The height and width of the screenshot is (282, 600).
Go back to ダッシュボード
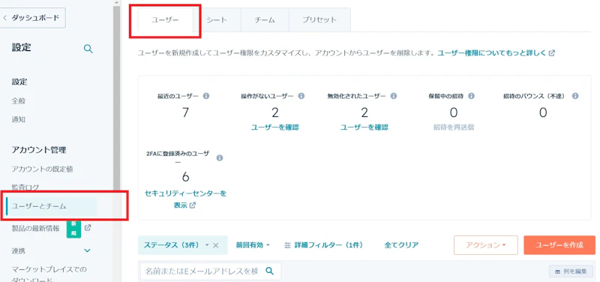(x=33, y=18)
